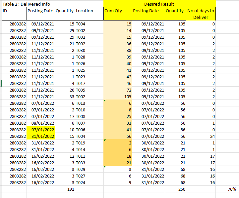Click the Cum Qty cell '39'
Image resolution: width=239 pixels, height=198 pixels.
point(118,57)
